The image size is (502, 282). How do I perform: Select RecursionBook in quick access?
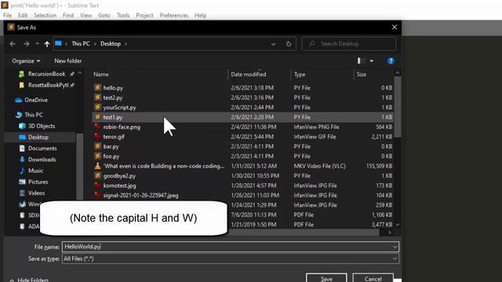click(x=46, y=74)
